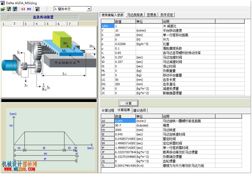The width and height of the screenshot is (252, 174).
Task: Click the 计算 button
Action: coord(128,103)
